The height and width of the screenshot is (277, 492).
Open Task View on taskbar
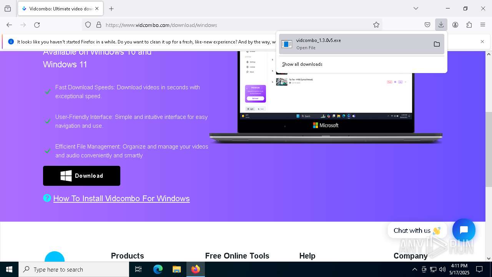(x=138, y=269)
